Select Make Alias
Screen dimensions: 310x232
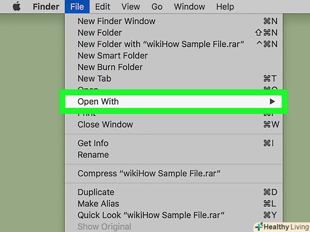pos(98,204)
